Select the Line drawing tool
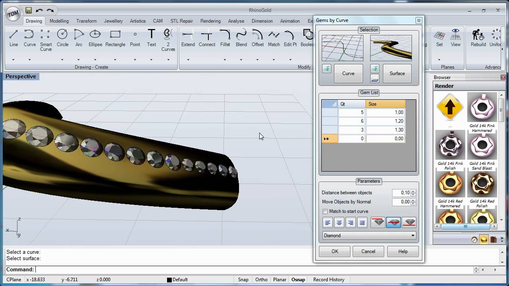This screenshot has width=509, height=286. (x=14, y=39)
